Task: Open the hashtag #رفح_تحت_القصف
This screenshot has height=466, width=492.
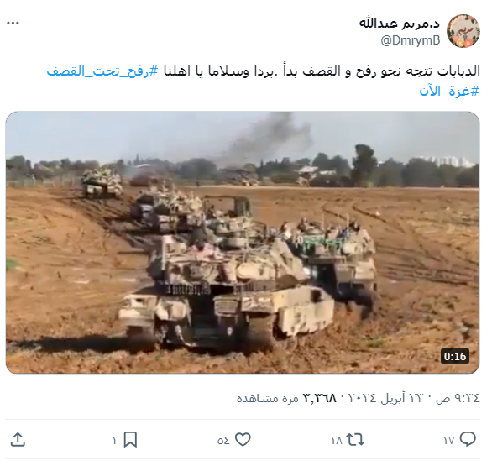Action: click(102, 71)
